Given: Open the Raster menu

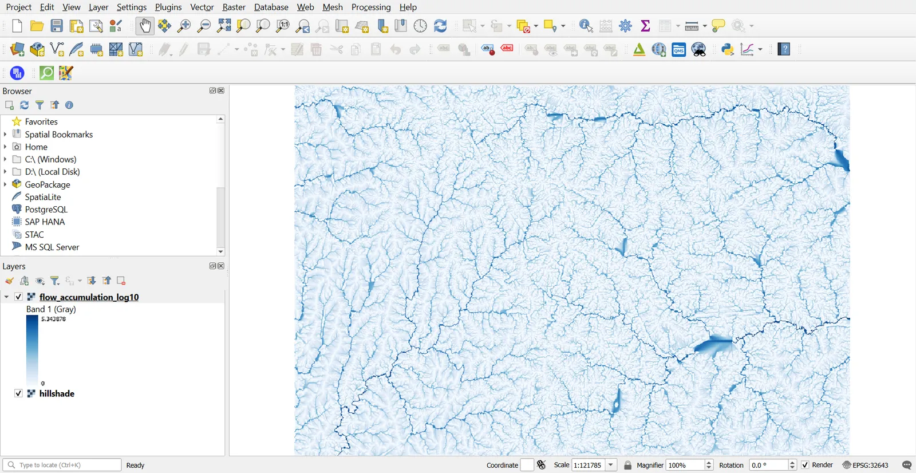Looking at the screenshot, I should point(234,7).
